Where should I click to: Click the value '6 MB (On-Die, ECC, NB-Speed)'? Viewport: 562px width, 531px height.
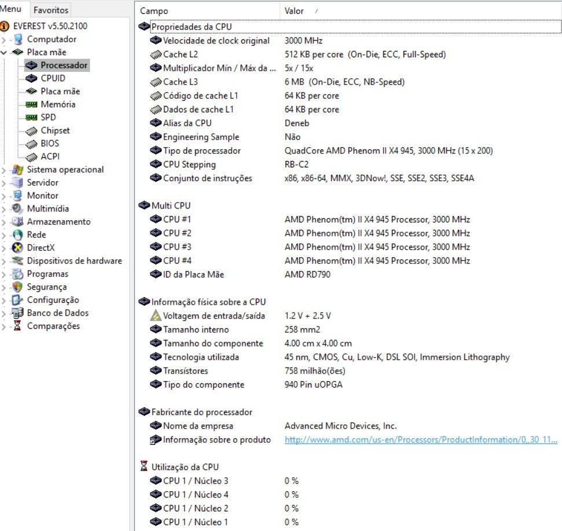pos(344,82)
